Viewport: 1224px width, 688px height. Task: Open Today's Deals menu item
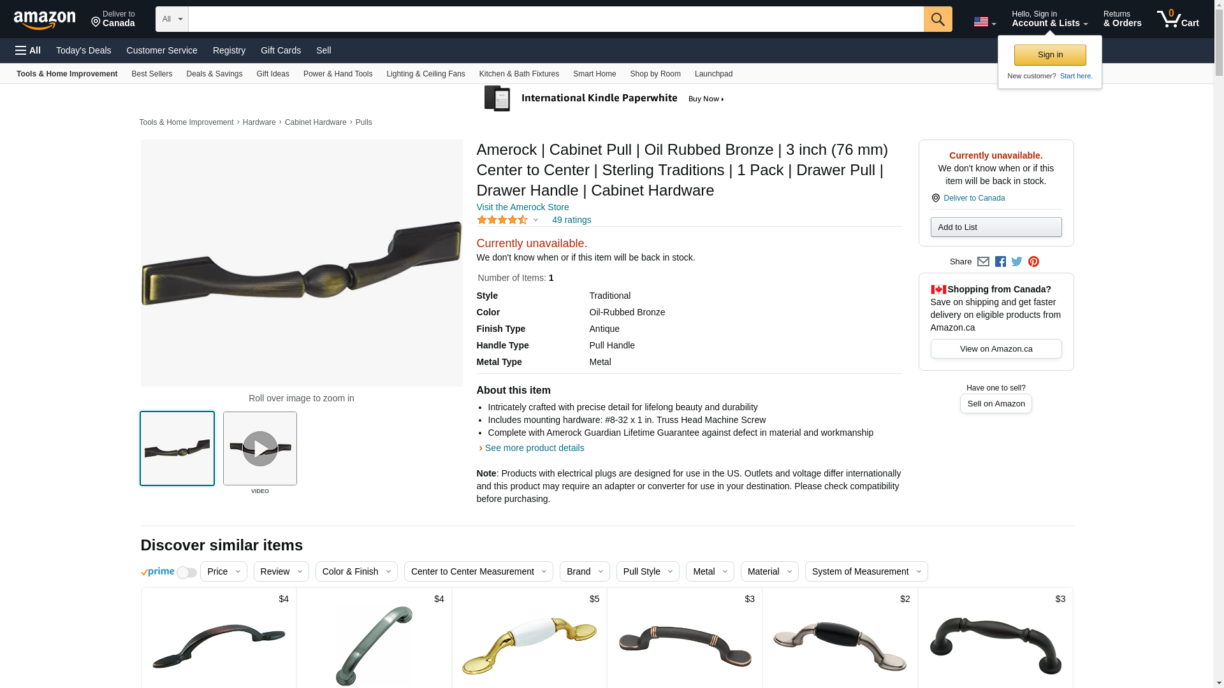[84, 50]
